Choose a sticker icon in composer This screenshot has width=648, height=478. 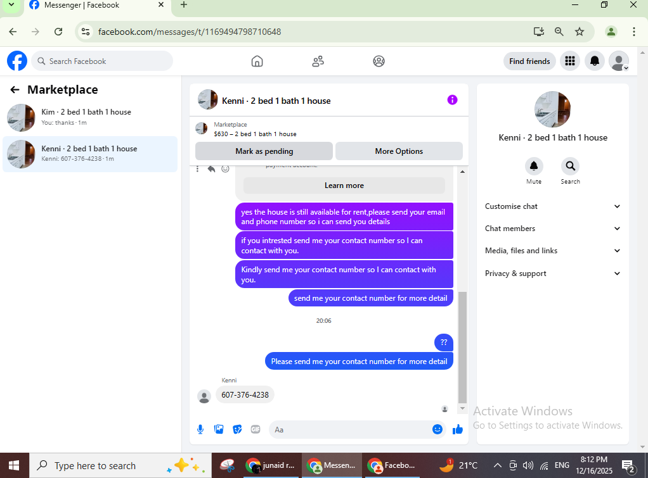point(237,429)
